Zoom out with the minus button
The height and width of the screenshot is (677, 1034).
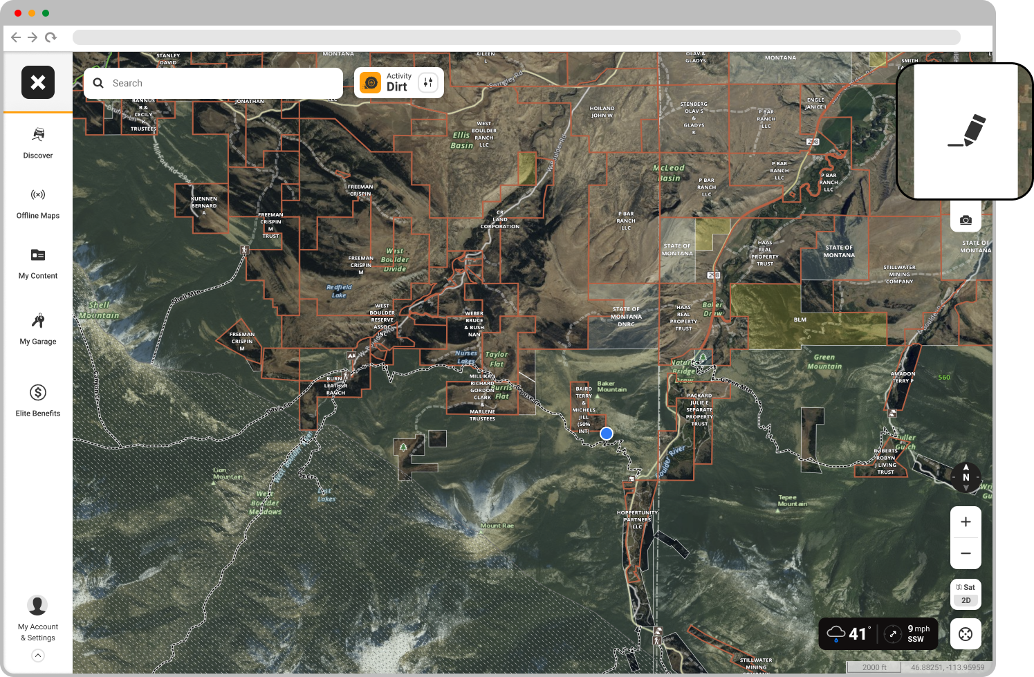click(966, 553)
